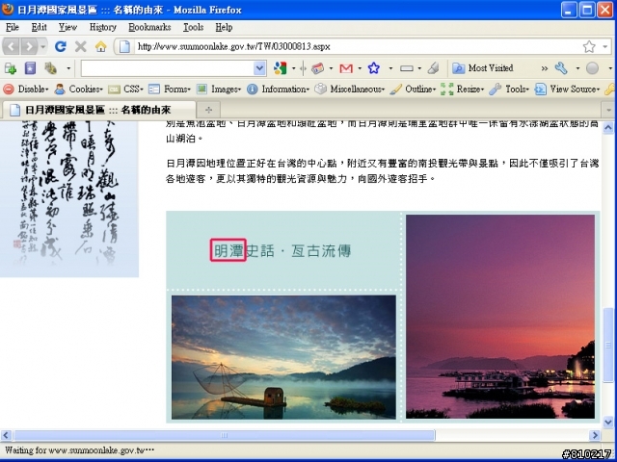
Task: Open the Miscellaneous developer toolbar menu
Action: (x=350, y=90)
